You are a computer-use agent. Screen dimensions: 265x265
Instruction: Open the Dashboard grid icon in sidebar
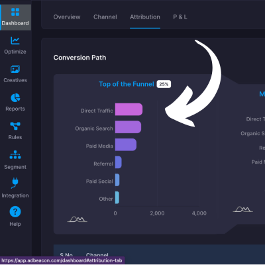(x=15, y=12)
